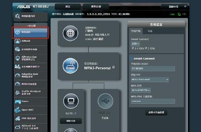The image size is (201, 132).
Task: Click the green App label in header
Action: [172, 14]
